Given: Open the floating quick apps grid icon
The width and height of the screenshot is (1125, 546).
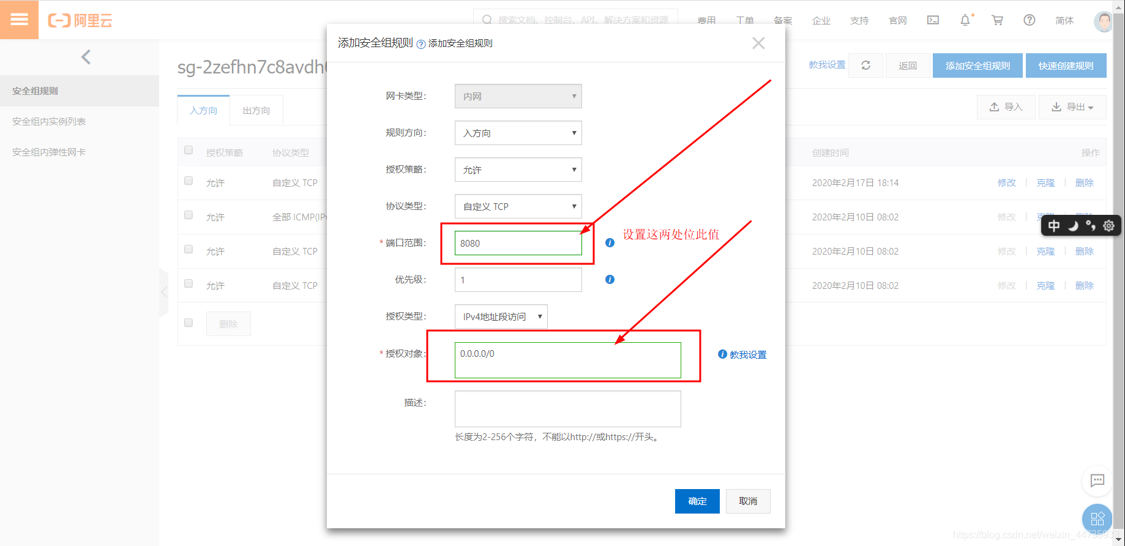Looking at the screenshot, I should [1097, 519].
